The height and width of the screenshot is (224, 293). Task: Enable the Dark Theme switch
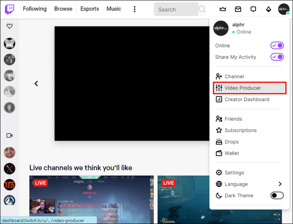[277, 196]
